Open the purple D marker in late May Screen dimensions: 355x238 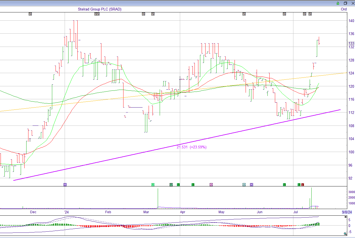click(x=252, y=184)
